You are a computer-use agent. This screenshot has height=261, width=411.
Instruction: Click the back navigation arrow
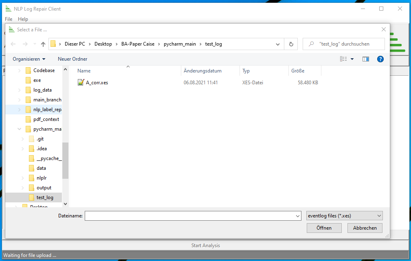tap(13, 44)
